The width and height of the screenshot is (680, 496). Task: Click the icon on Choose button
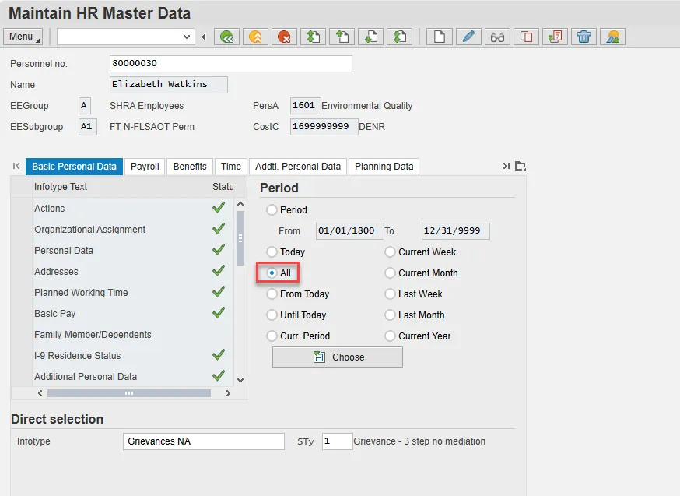pos(319,357)
